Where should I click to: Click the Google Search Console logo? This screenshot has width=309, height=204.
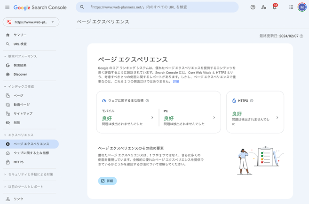[x=40, y=8]
